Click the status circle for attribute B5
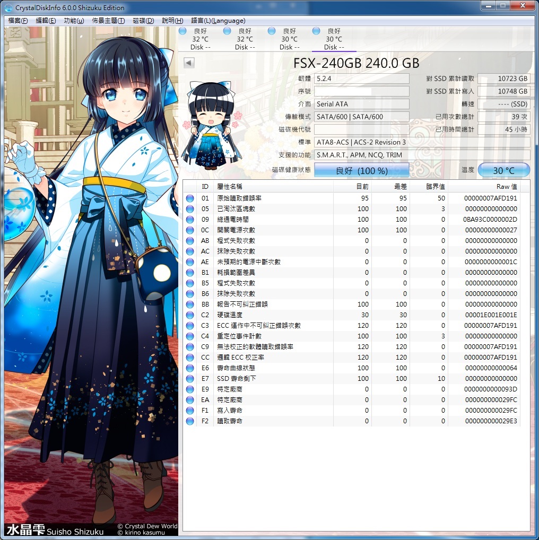Screen dimensions: 539x540 pos(190,283)
